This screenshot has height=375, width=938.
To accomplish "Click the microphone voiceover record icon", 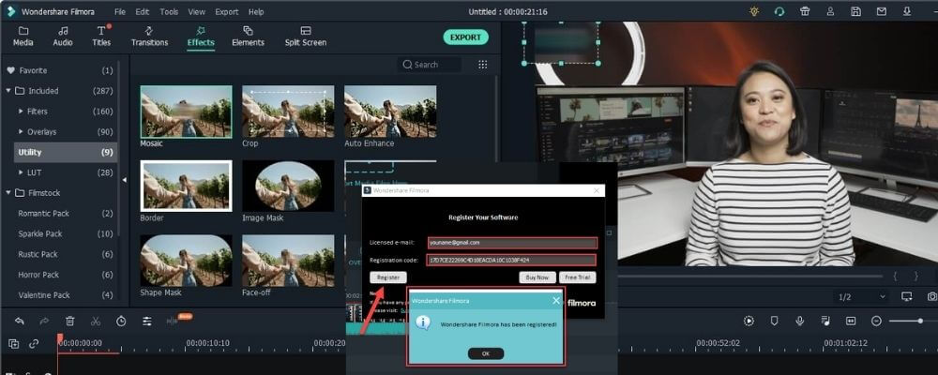I will click(800, 321).
